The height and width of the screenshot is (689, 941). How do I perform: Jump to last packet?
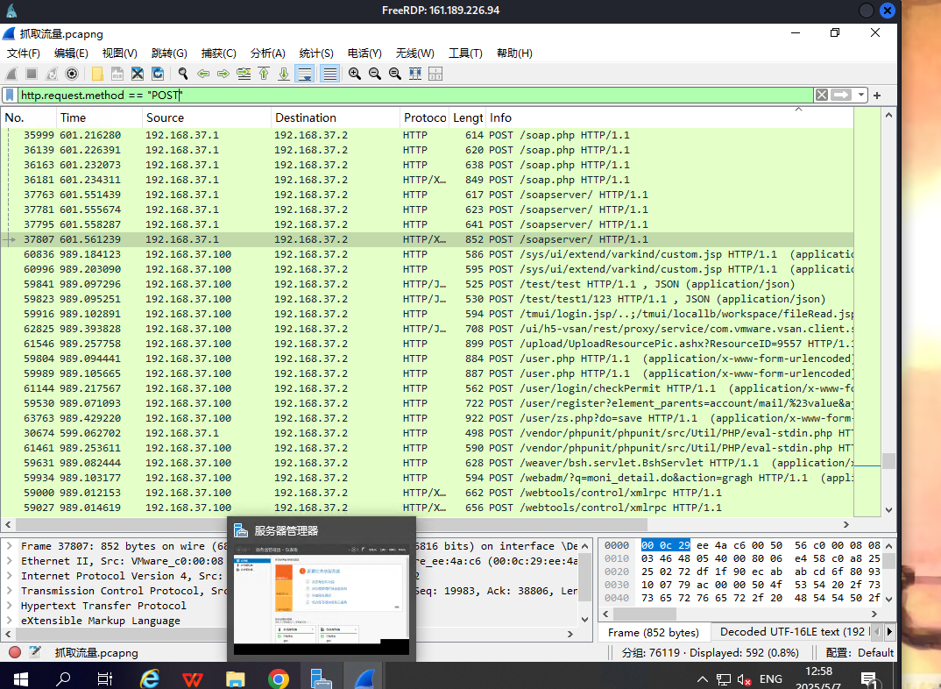click(284, 74)
